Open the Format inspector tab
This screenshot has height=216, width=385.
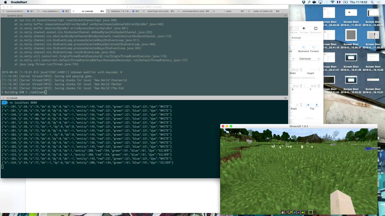point(294,30)
